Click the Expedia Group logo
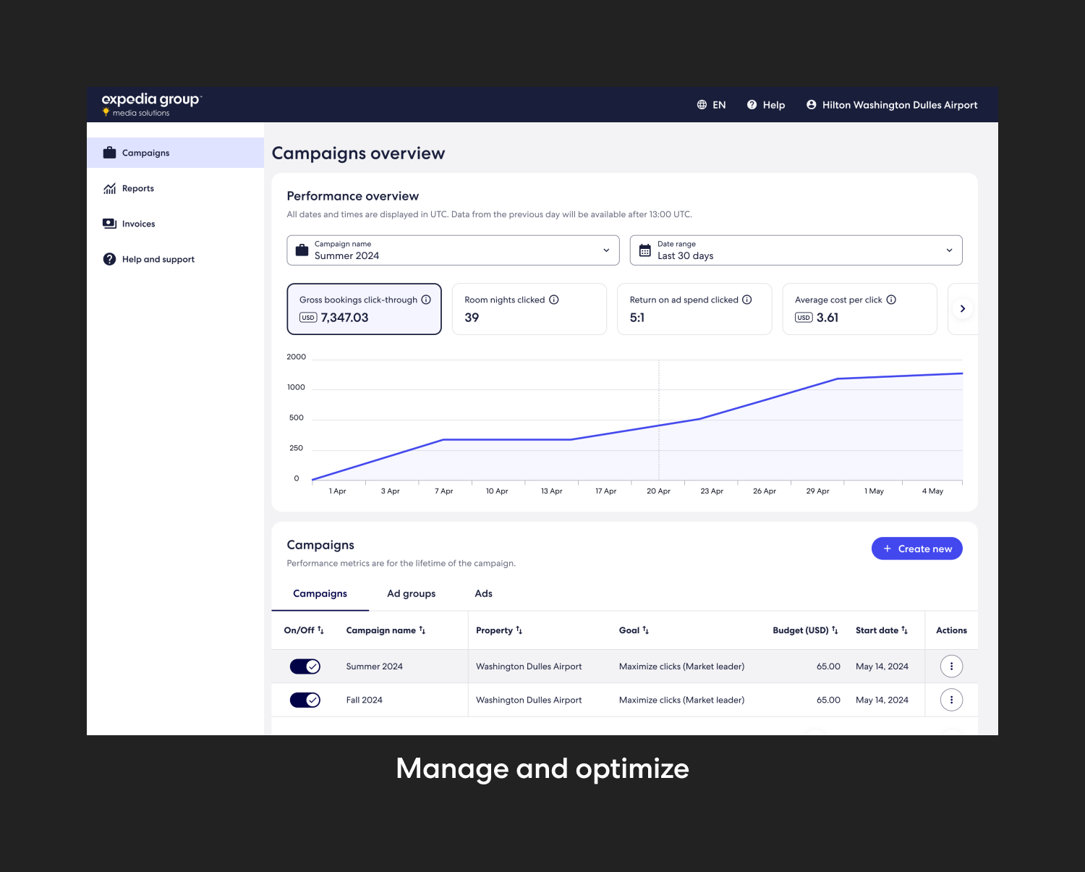Image resolution: width=1085 pixels, height=872 pixels. pos(151,103)
